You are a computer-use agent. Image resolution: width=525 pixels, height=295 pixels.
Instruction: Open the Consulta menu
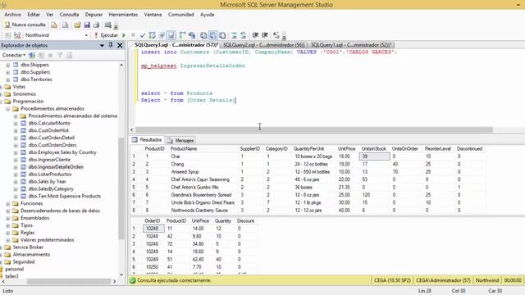pyautogui.click(x=69, y=15)
